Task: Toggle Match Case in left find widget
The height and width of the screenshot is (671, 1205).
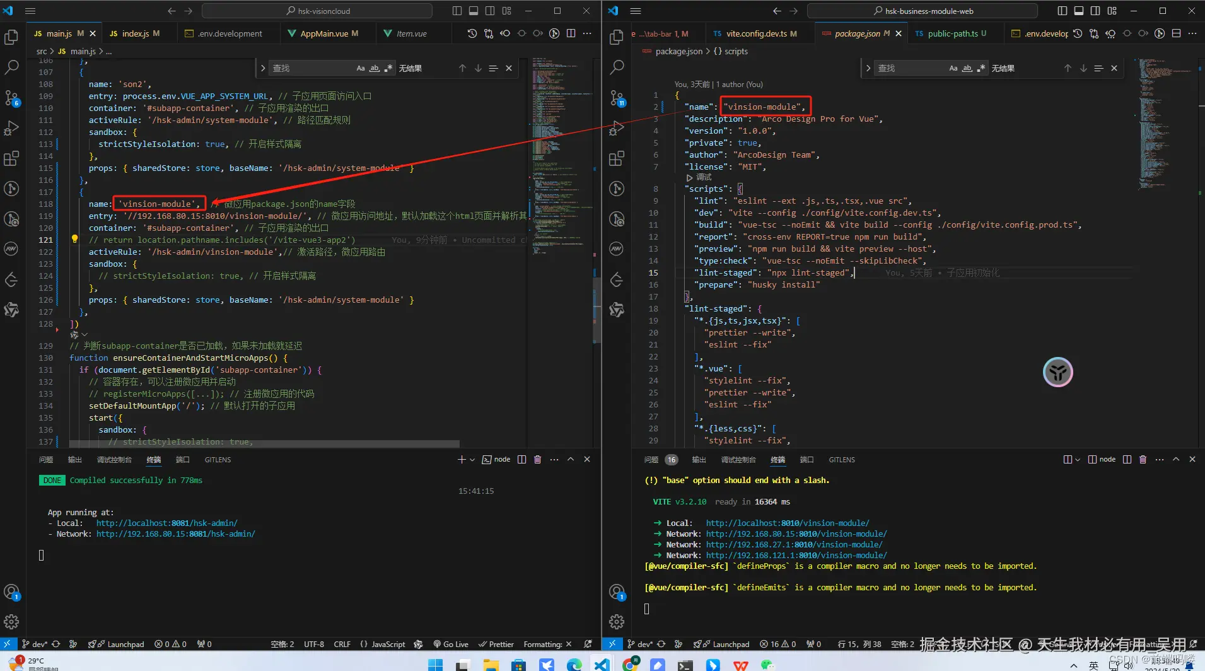Action: (x=361, y=68)
